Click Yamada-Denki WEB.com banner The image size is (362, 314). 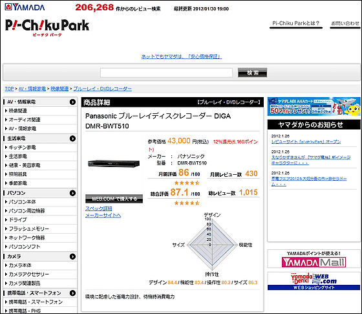pos(314,281)
